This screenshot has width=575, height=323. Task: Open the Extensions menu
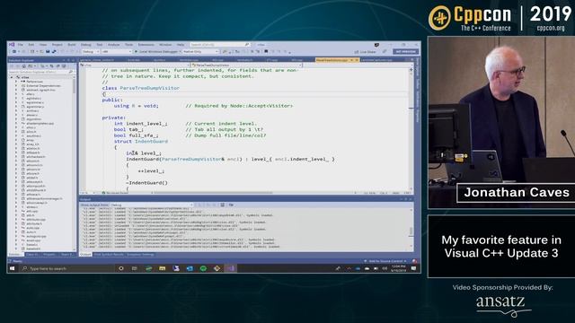click(146, 45)
